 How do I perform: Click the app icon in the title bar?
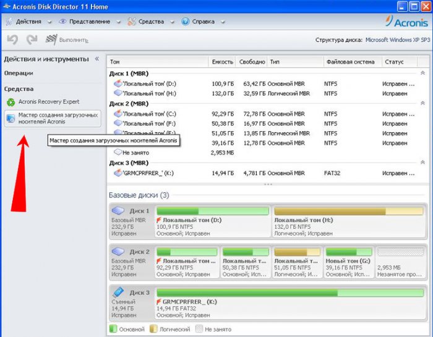(7, 6)
